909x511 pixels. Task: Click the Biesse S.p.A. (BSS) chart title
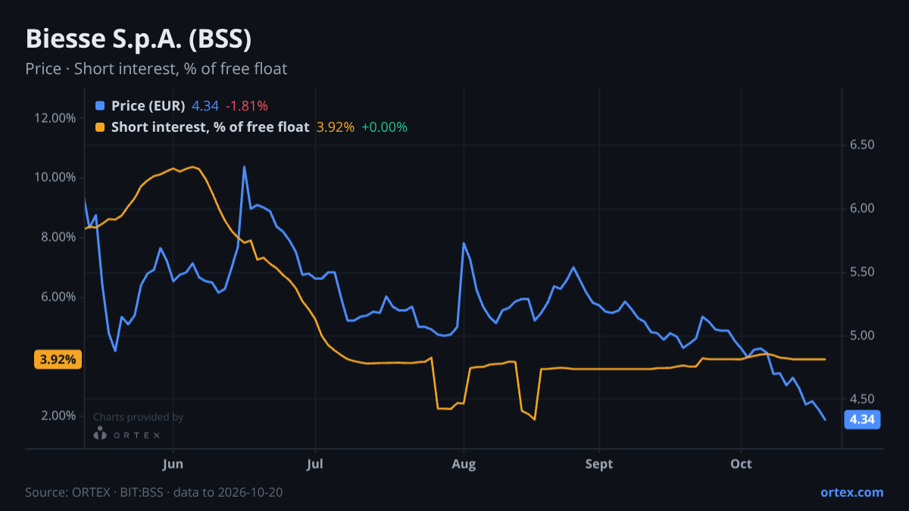pyautogui.click(x=139, y=39)
